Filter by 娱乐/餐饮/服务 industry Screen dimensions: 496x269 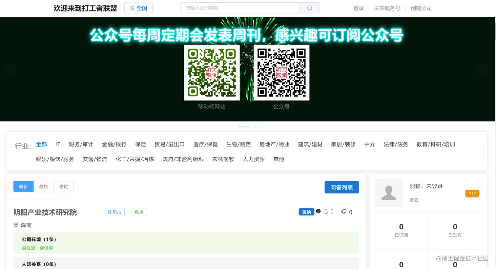(x=55, y=159)
